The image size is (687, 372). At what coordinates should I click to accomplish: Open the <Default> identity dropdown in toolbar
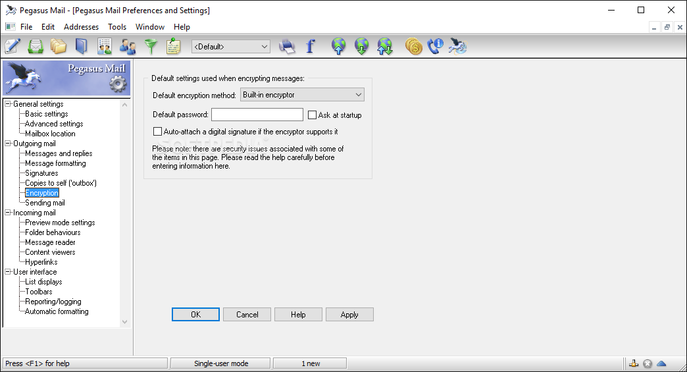point(231,47)
